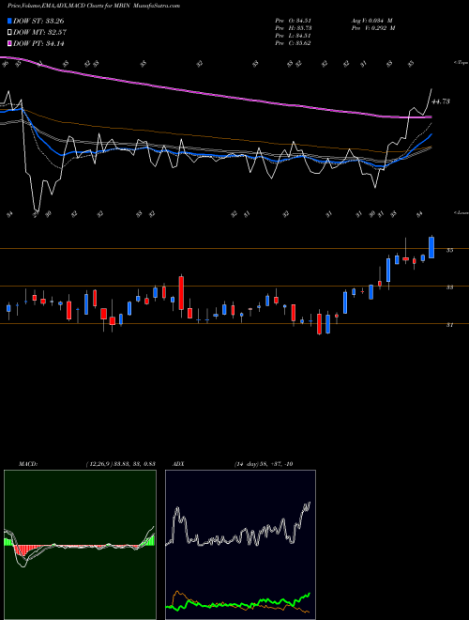Select the 'DOW PT: 34.14' legend text

(x=38, y=43)
